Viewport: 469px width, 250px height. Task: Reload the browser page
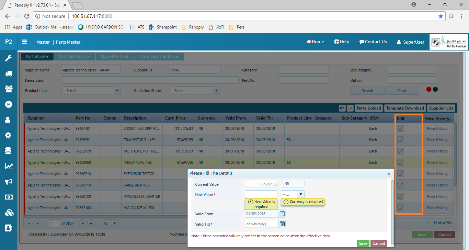click(x=27, y=16)
